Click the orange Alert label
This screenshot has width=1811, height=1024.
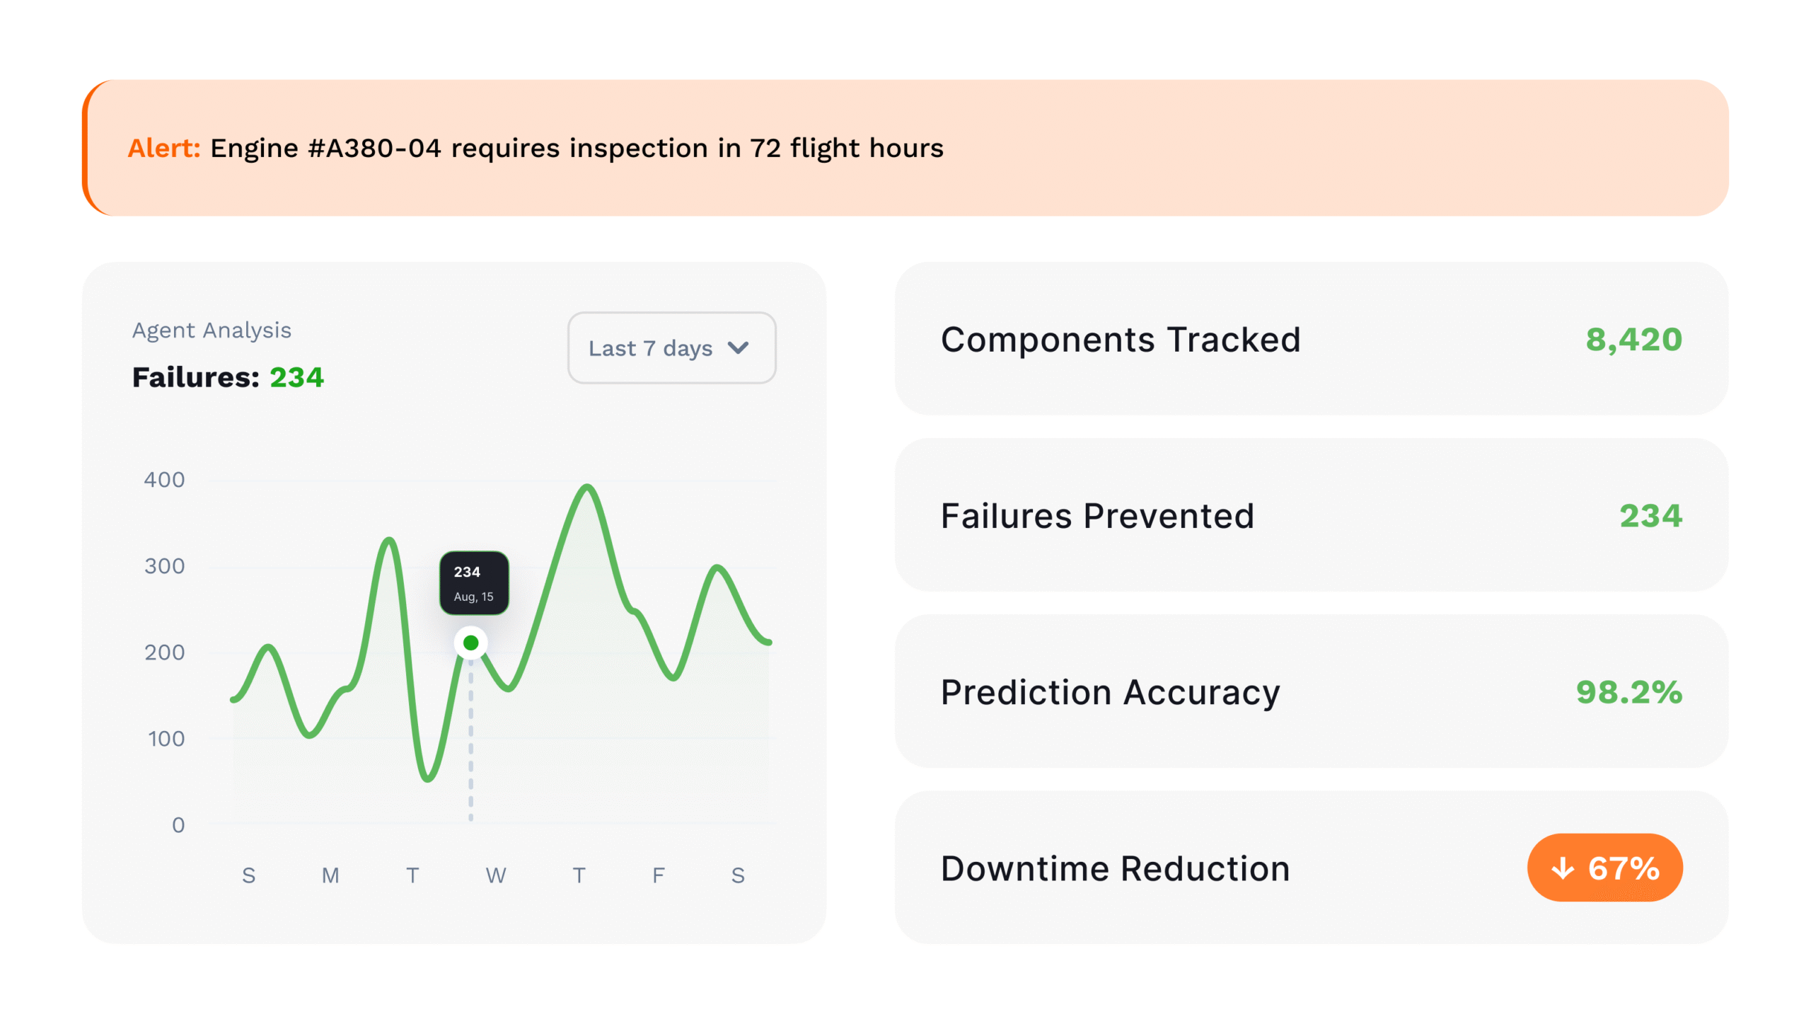click(x=164, y=148)
